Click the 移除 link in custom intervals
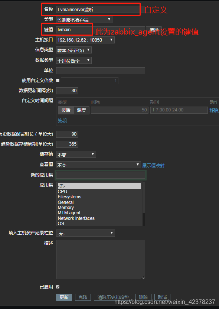The width and height of the screenshot is (219, 309). coord(214,110)
